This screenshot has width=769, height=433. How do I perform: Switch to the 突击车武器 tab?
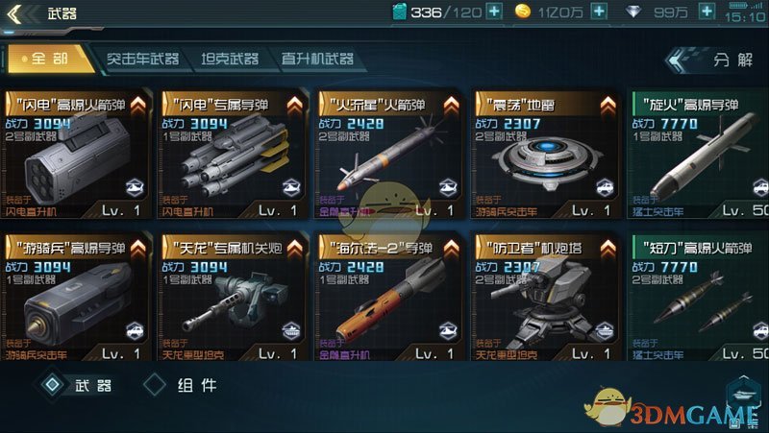[x=142, y=60]
